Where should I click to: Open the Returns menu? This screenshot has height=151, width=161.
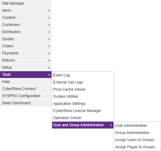click(26, 60)
